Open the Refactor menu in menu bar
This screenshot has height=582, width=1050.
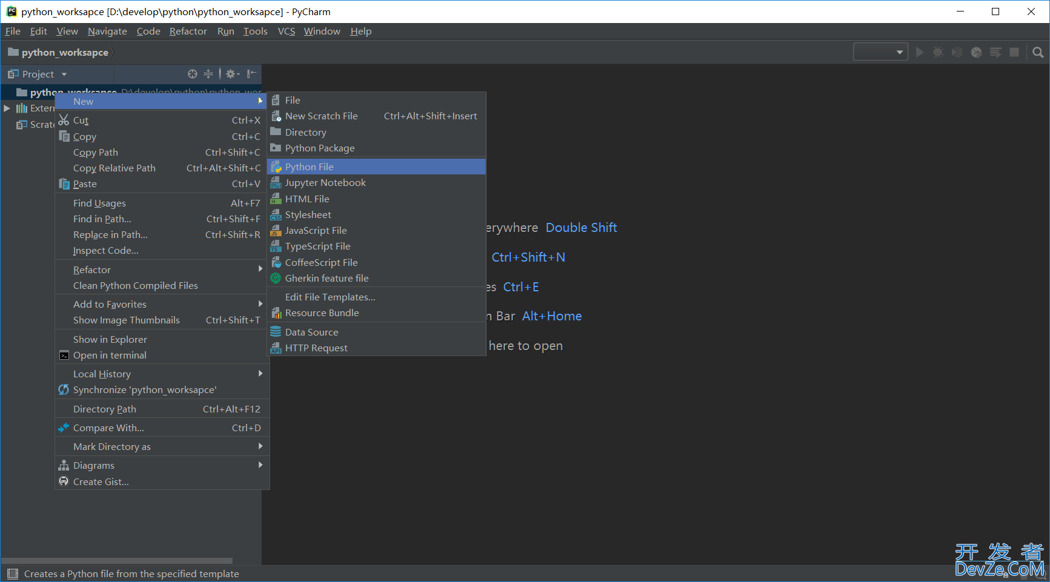coord(188,31)
